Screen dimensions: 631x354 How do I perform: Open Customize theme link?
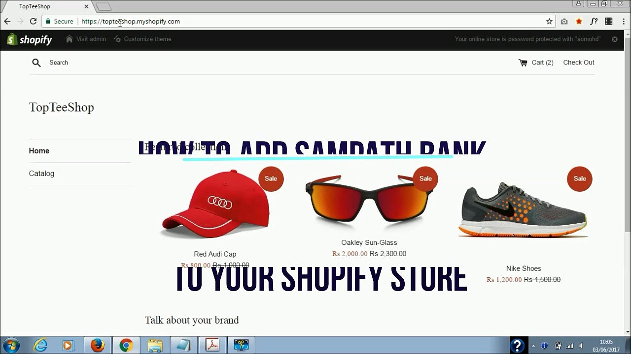(142, 39)
